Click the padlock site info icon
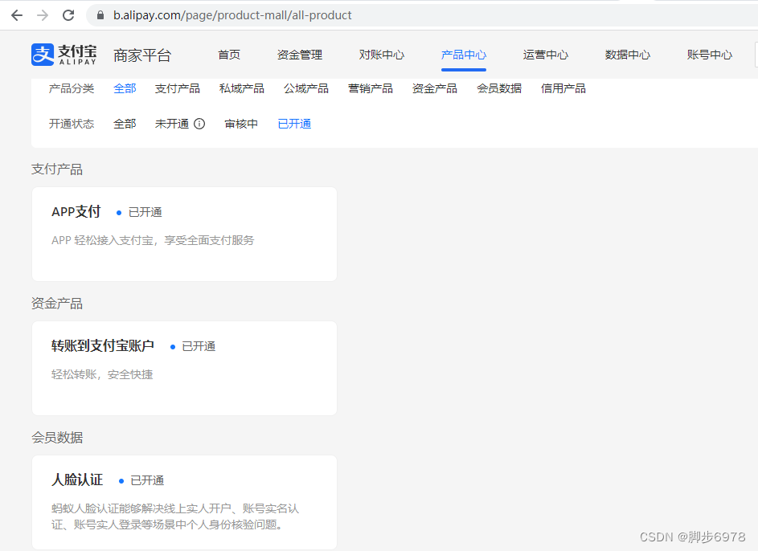The width and height of the screenshot is (758, 551). pos(100,15)
